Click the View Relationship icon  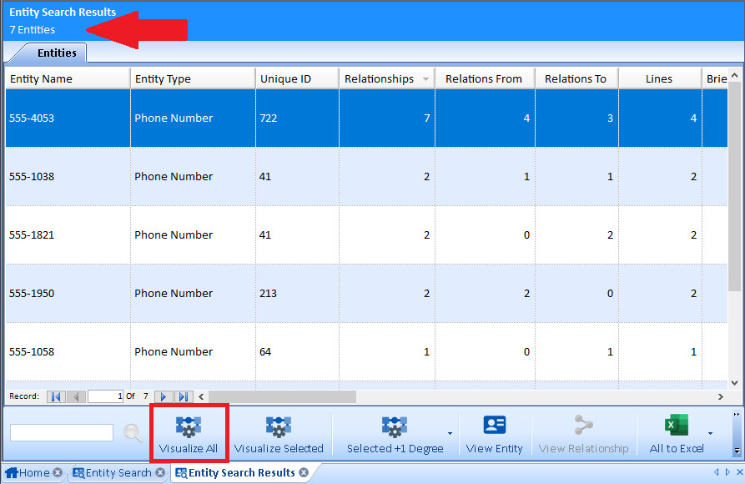583,435
